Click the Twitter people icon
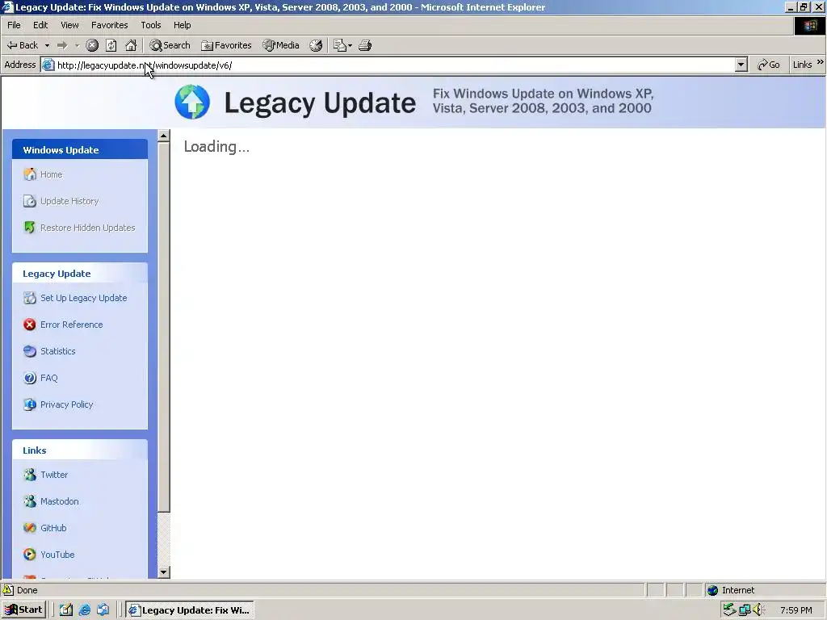 click(30, 475)
